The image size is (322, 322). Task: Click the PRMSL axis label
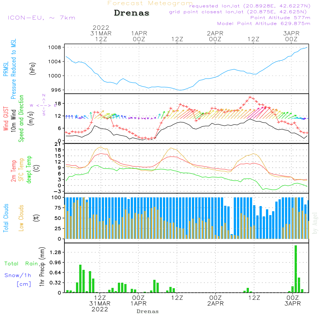click(x=5, y=68)
